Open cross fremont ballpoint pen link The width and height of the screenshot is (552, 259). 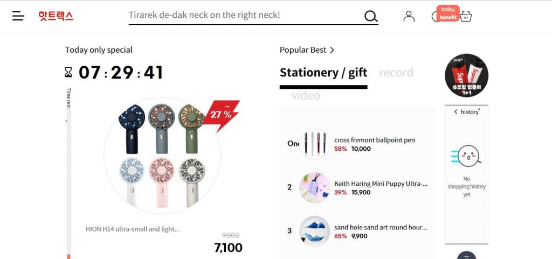click(375, 140)
